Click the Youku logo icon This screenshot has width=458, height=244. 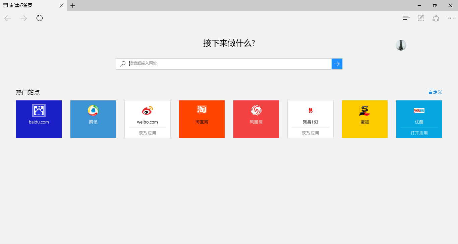(x=419, y=110)
